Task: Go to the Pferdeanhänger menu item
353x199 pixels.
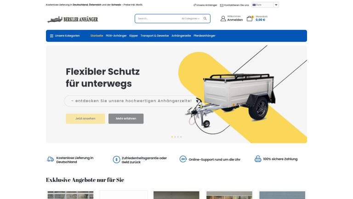Action: [x=205, y=35]
